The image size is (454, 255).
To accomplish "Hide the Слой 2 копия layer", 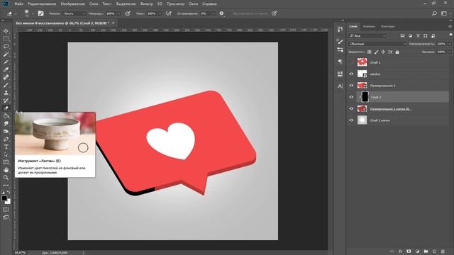I will (x=352, y=120).
